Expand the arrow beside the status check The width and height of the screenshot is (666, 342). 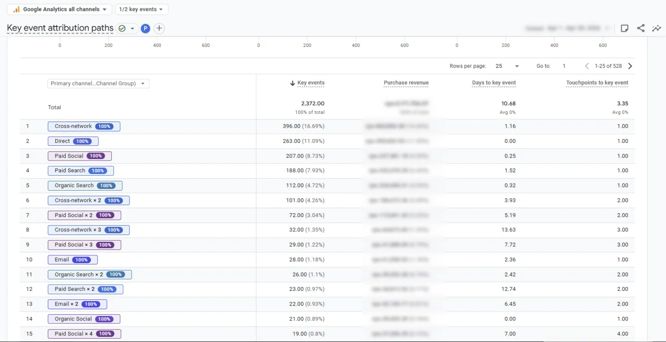132,28
